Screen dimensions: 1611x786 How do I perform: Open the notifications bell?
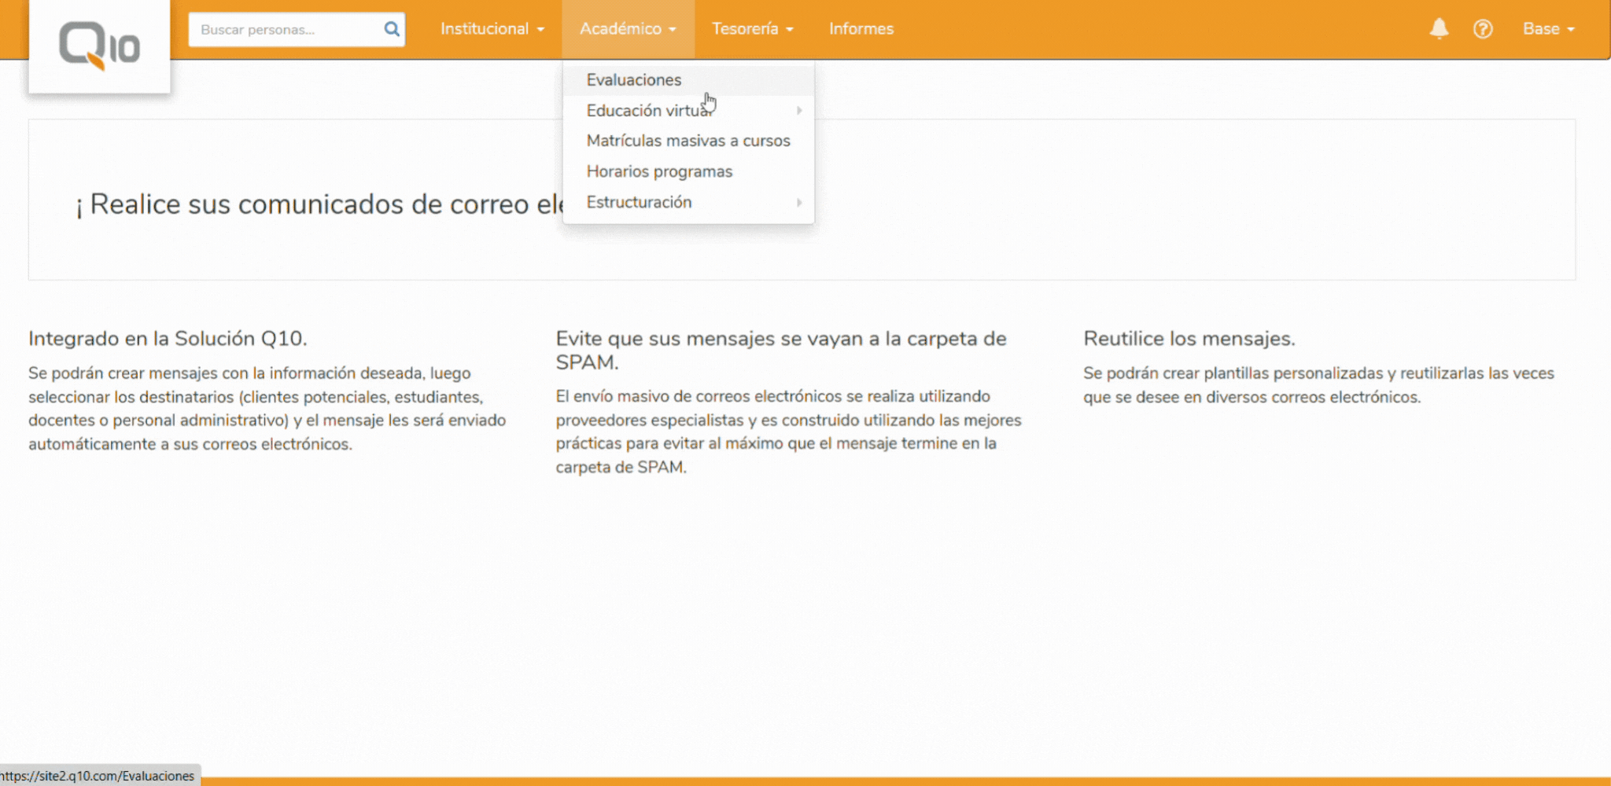click(x=1438, y=29)
